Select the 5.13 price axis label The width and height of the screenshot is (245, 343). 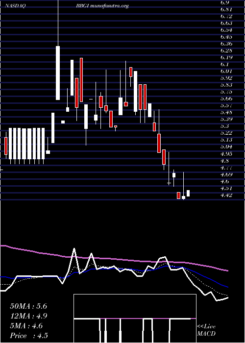click(x=226, y=140)
